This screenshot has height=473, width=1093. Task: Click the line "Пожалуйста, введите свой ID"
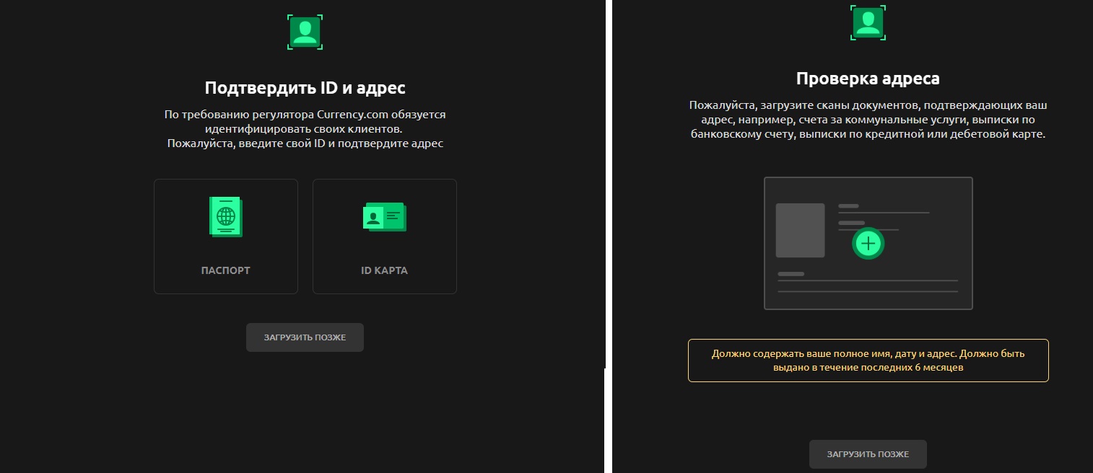pos(305,143)
